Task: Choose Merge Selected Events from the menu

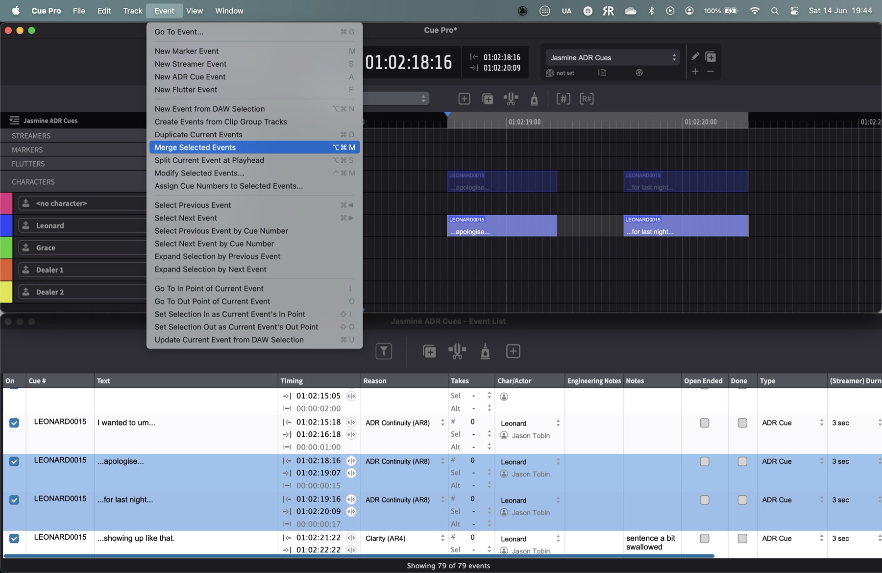Action: (x=254, y=147)
